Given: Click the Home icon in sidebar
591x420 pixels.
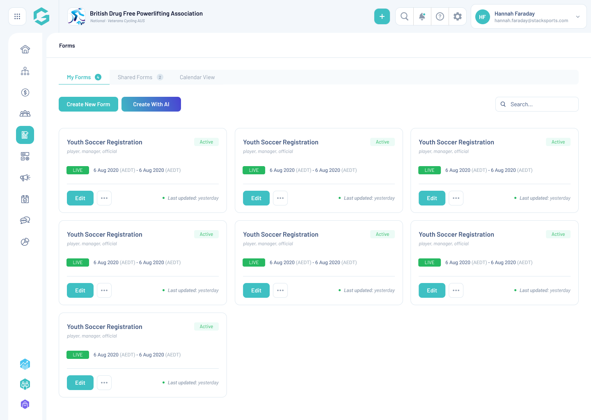Looking at the screenshot, I should pos(25,50).
